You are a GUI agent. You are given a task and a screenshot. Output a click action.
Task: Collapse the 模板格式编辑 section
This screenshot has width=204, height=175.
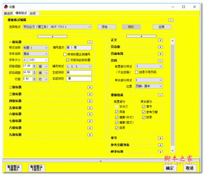point(171,20)
